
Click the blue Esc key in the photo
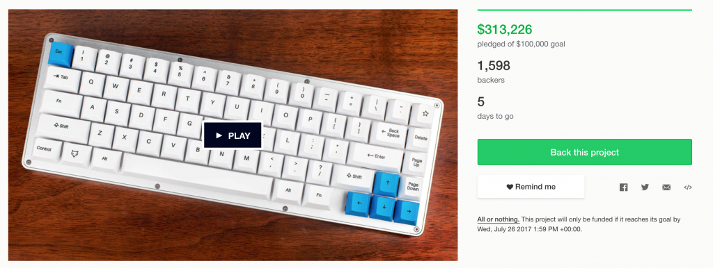coord(61,53)
